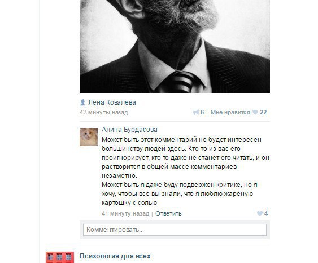Open Алина Бурдасова's profile name link
This screenshot has width=318, height=263.
[129, 130]
